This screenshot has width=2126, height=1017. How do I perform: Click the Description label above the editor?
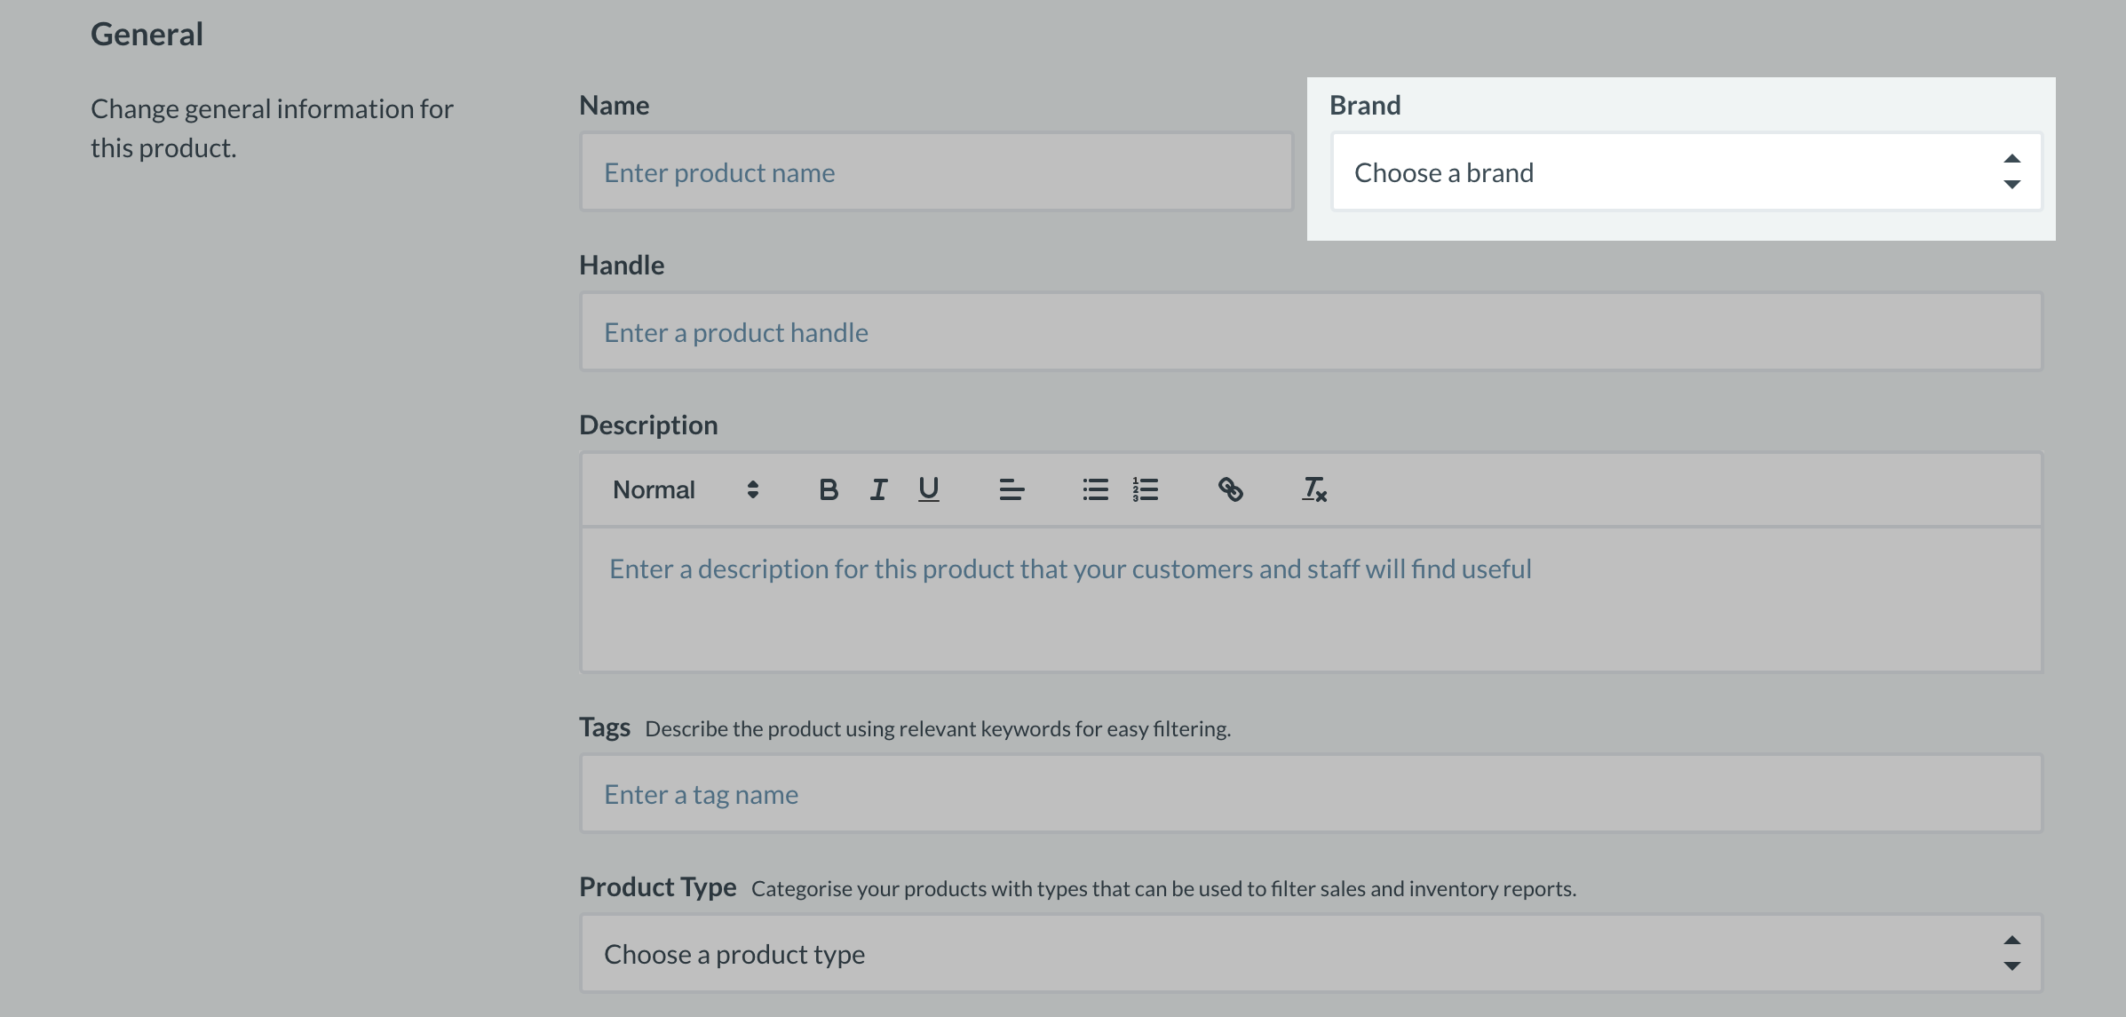pos(647,425)
